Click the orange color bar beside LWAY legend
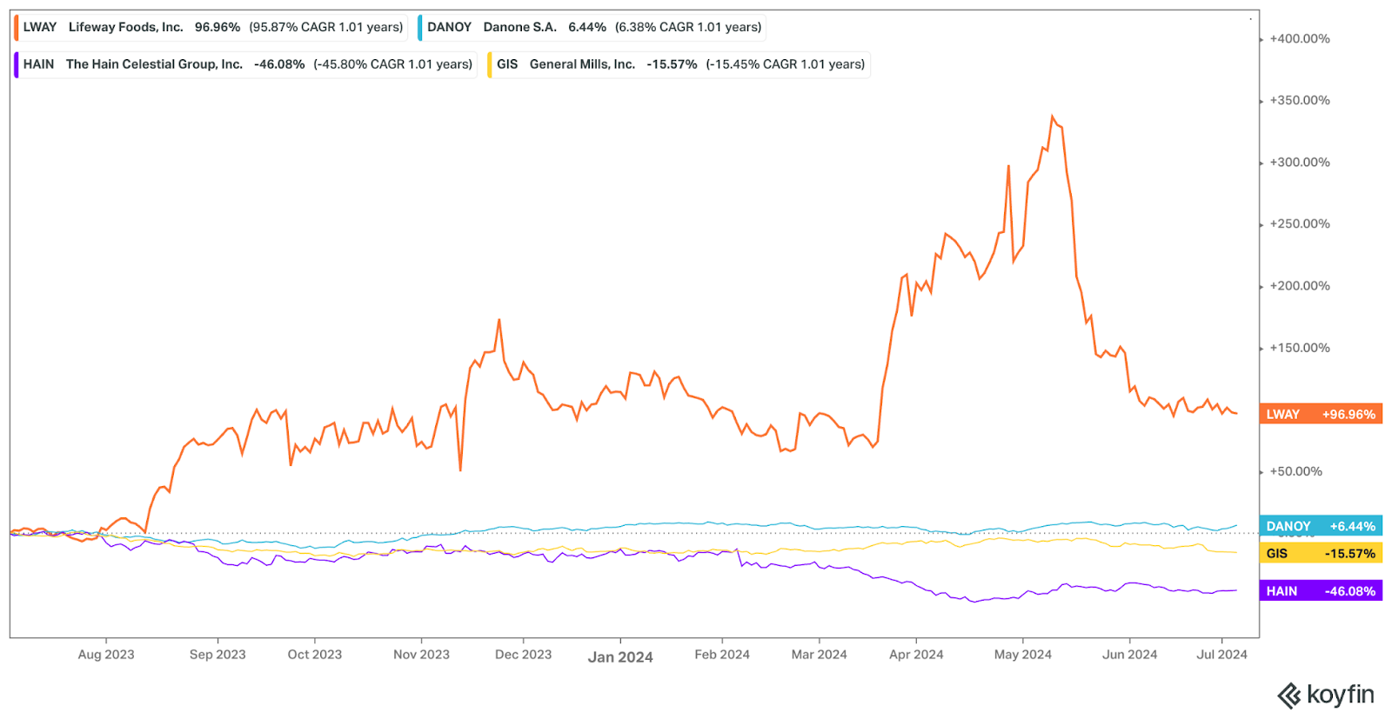The image size is (1392, 719). click(16, 27)
